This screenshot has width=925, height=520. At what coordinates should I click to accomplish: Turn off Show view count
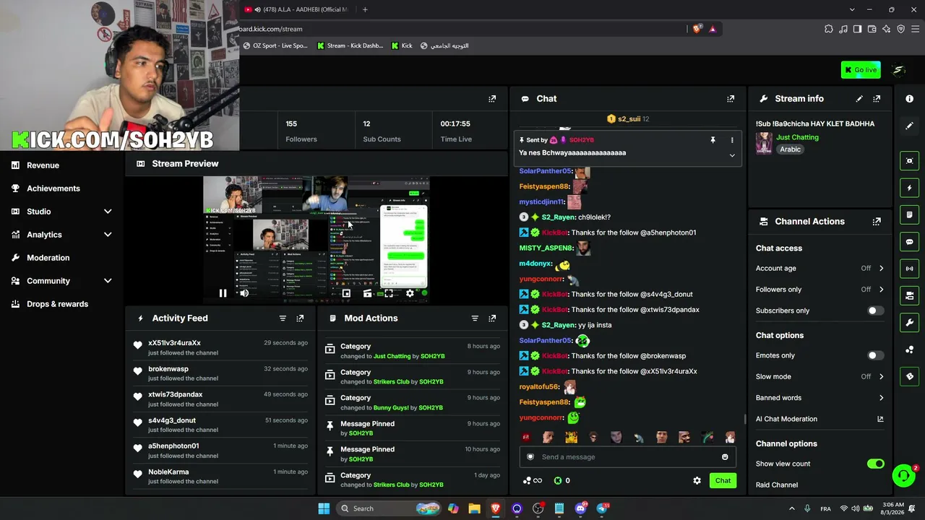[875, 464]
